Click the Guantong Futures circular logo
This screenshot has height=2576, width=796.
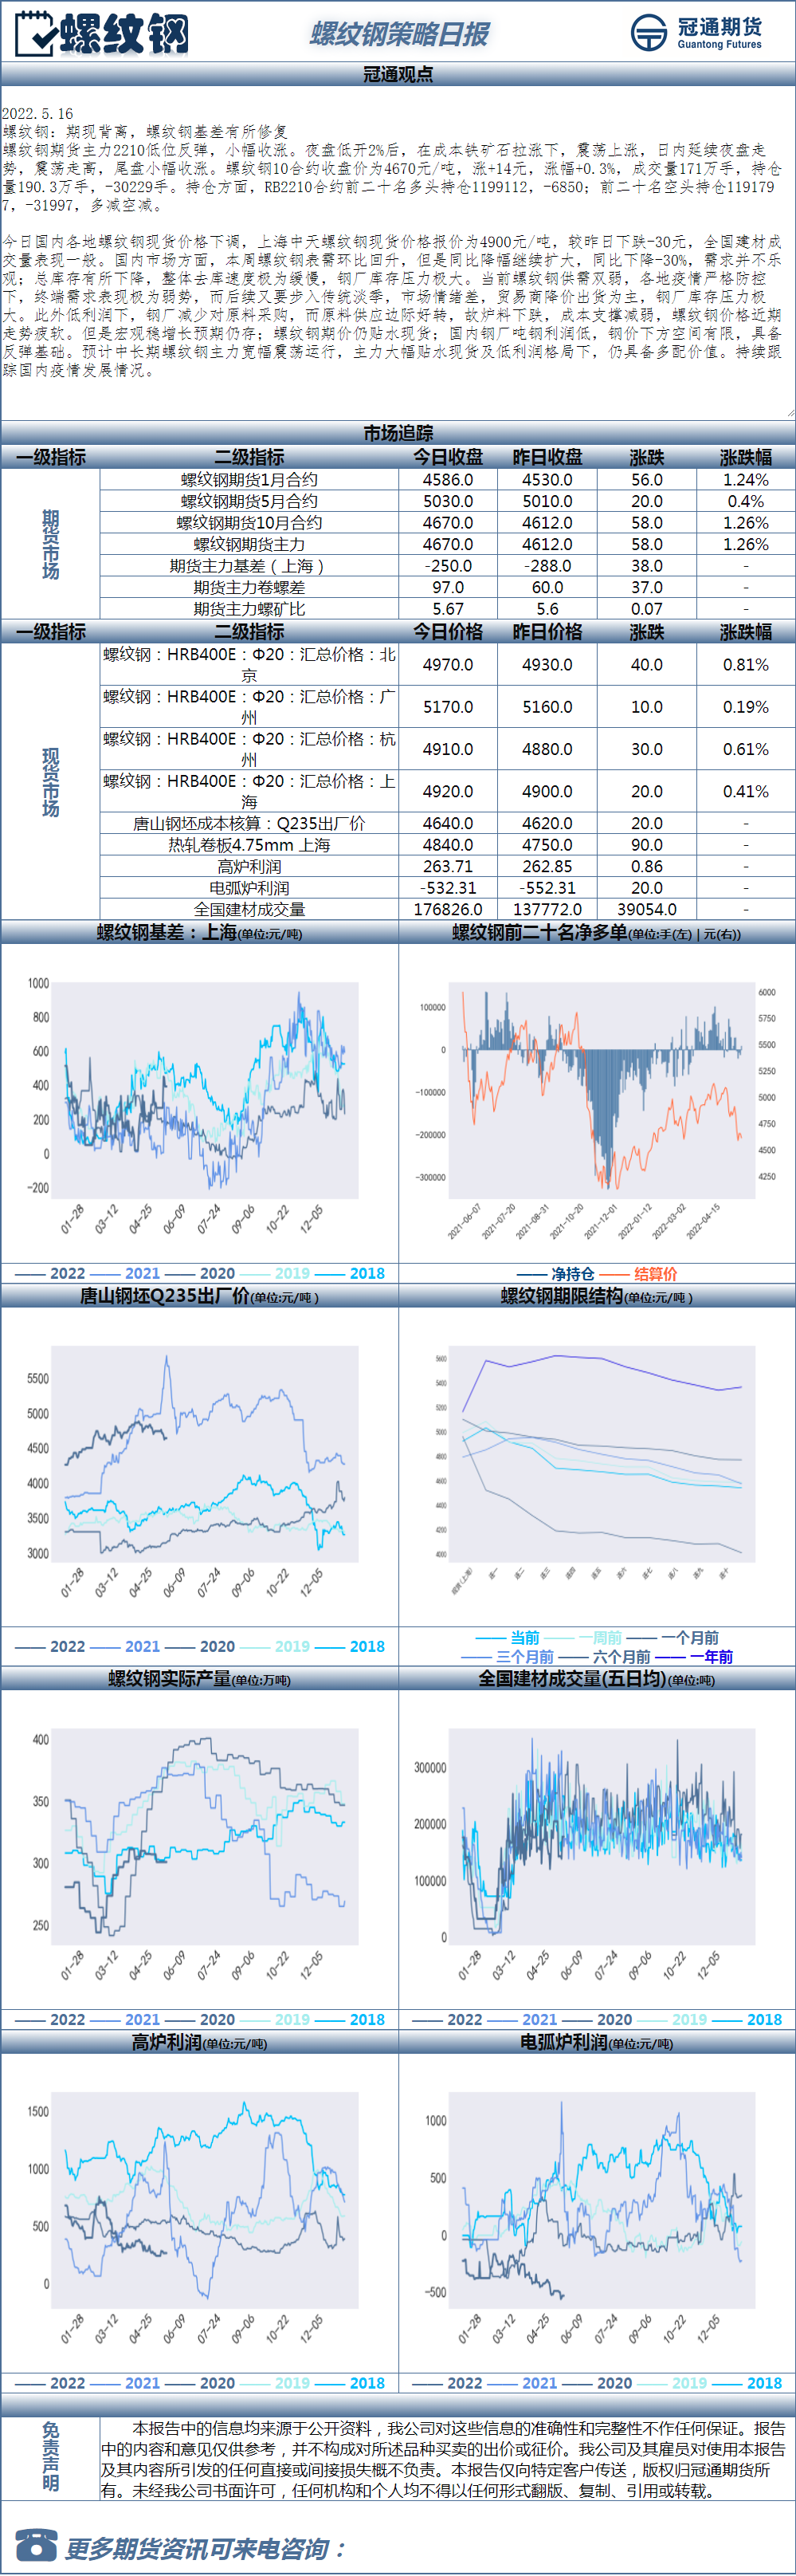pyautogui.click(x=649, y=33)
